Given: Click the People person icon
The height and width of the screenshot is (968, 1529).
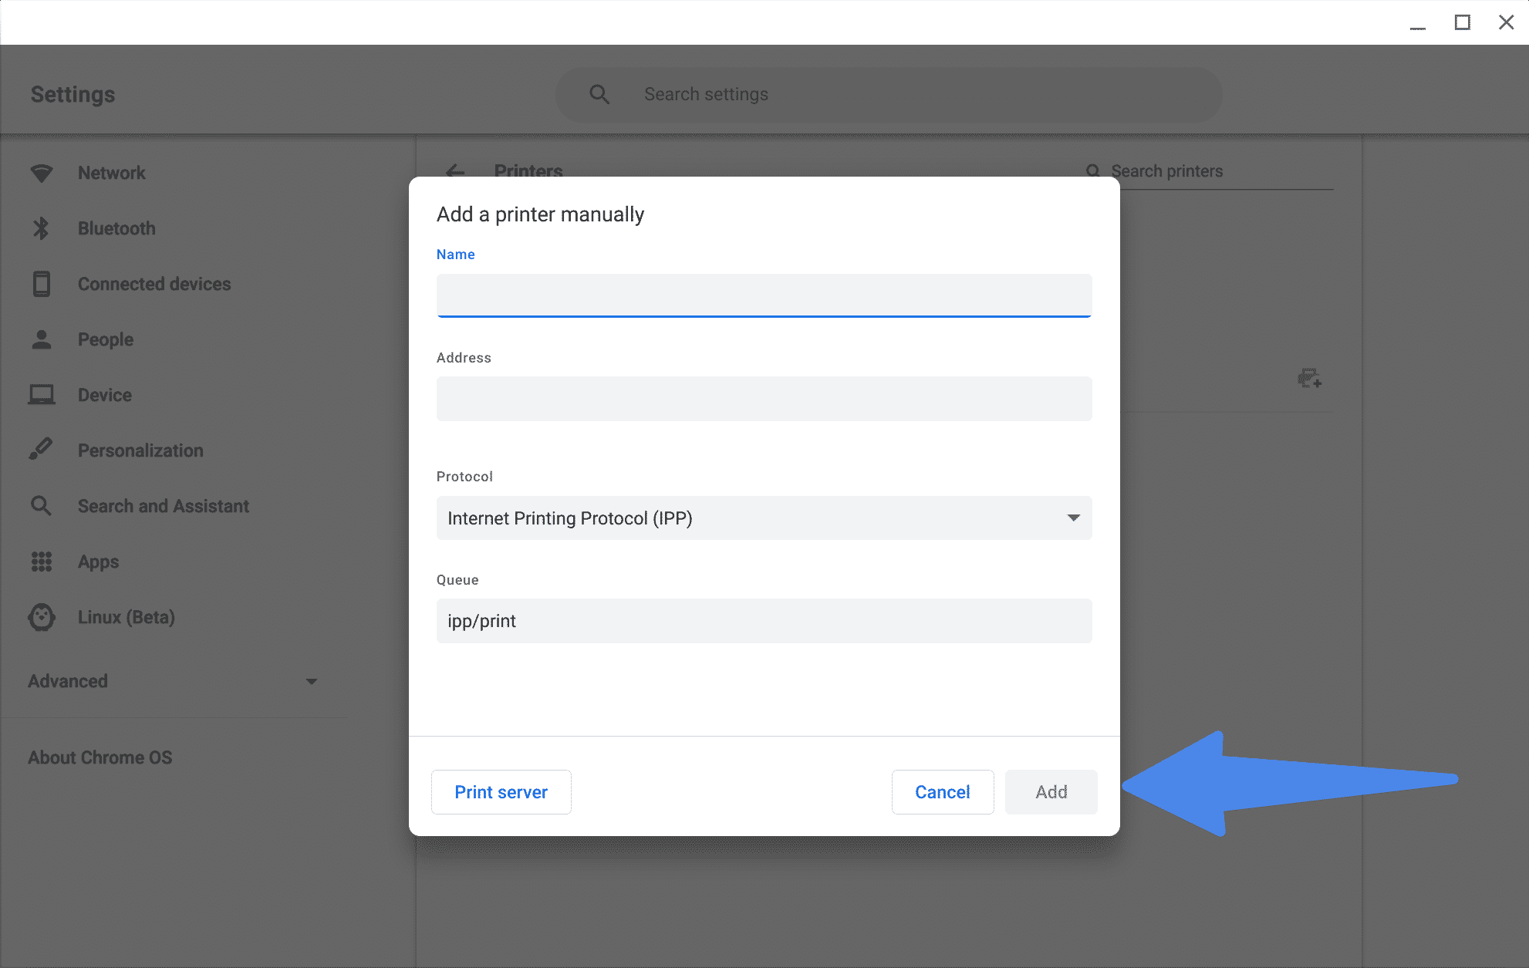Looking at the screenshot, I should click(42, 339).
